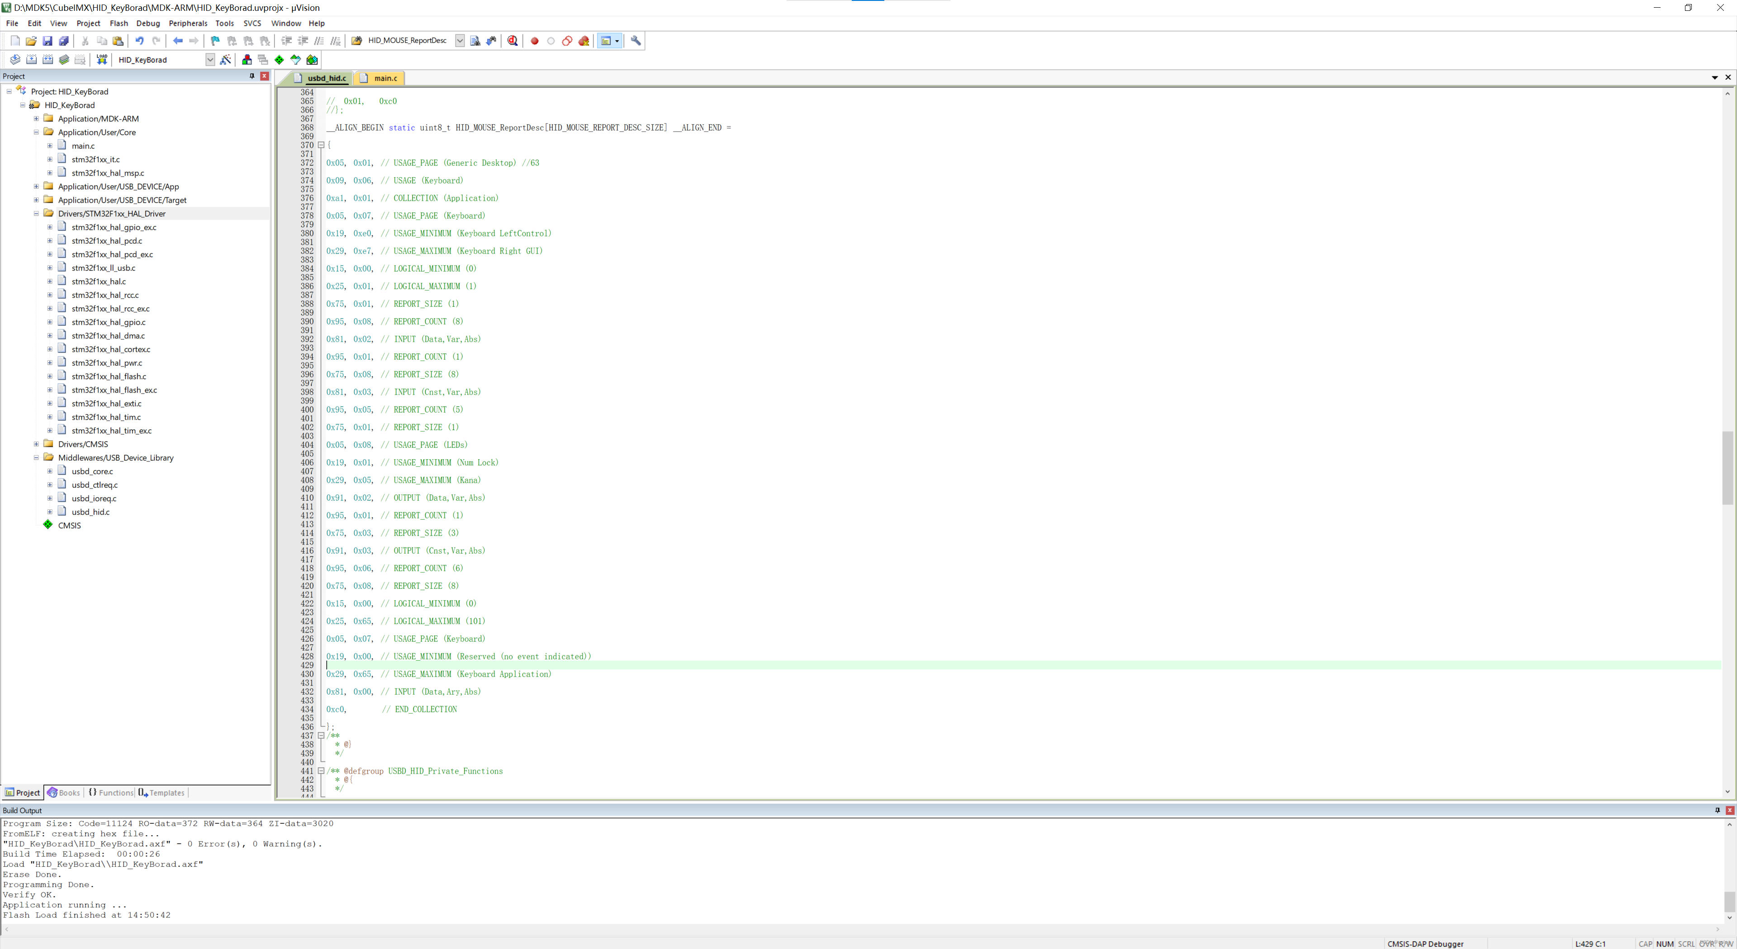The height and width of the screenshot is (949, 1737).
Task: Expand the Drivers/CMSIS folder
Action: [x=36, y=444]
